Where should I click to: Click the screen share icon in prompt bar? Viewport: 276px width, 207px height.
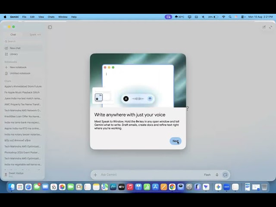[225, 175]
